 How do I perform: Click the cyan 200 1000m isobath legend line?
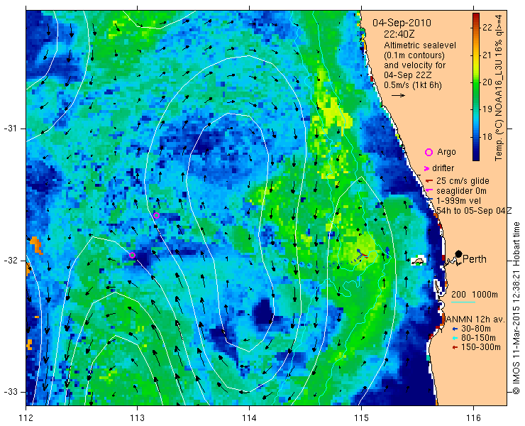463,302
